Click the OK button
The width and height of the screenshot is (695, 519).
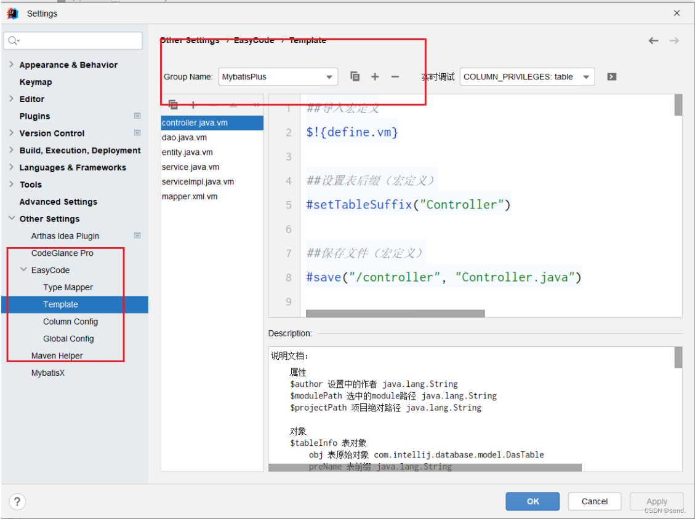[x=532, y=501]
